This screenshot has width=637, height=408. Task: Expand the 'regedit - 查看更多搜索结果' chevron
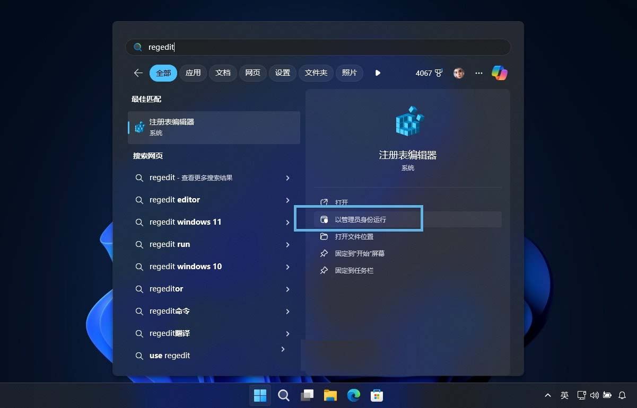pos(287,178)
